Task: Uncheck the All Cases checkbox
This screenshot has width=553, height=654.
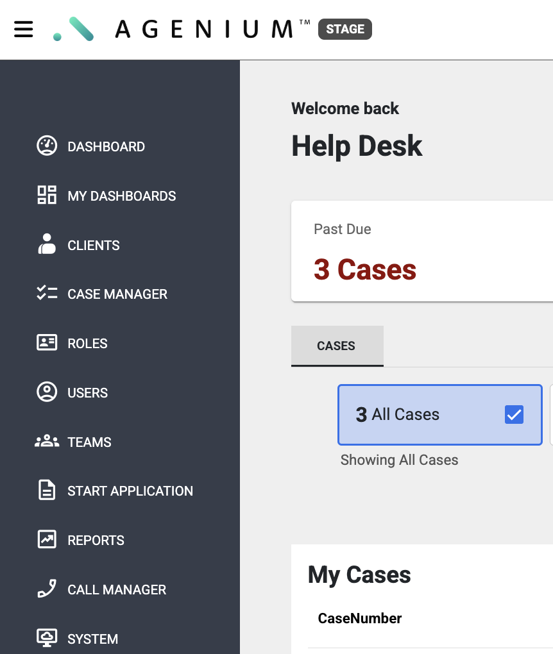Action: point(514,415)
